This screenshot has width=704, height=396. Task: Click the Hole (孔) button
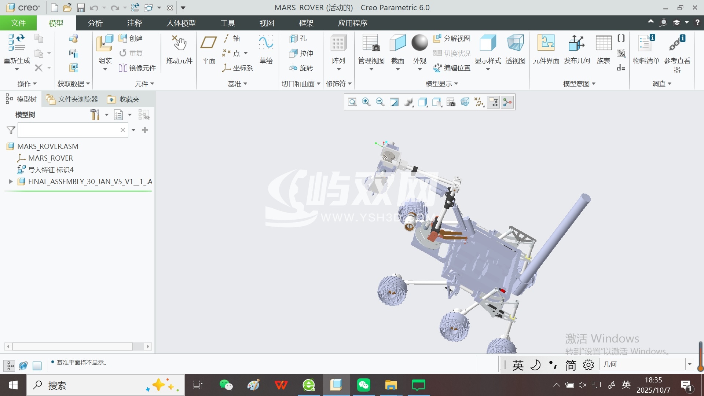click(298, 38)
